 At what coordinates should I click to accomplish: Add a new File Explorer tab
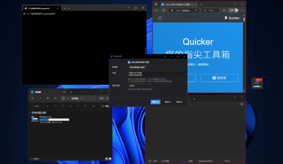click(x=71, y=92)
